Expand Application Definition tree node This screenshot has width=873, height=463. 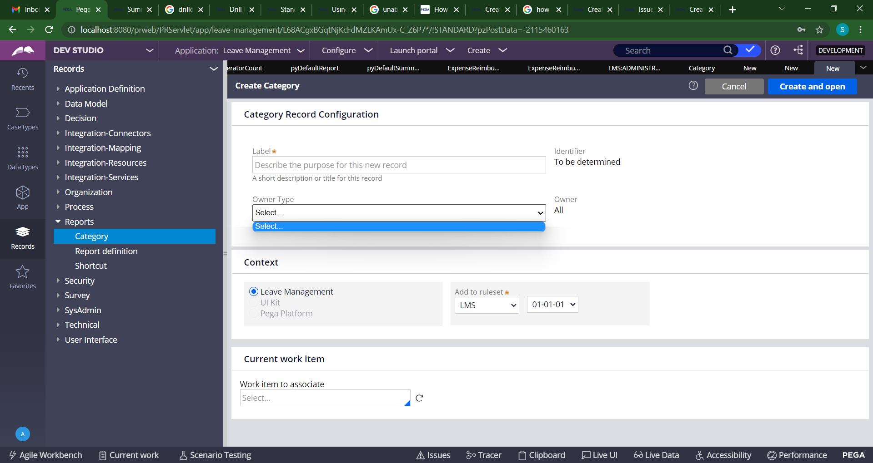point(58,89)
